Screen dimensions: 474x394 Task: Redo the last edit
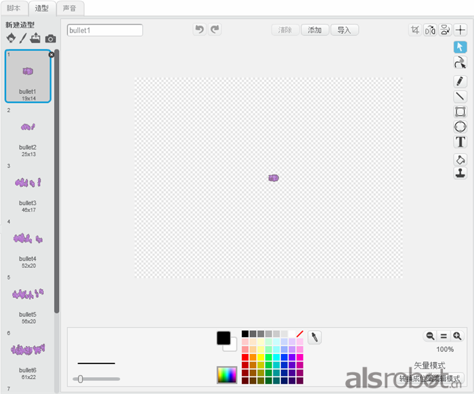pos(215,30)
